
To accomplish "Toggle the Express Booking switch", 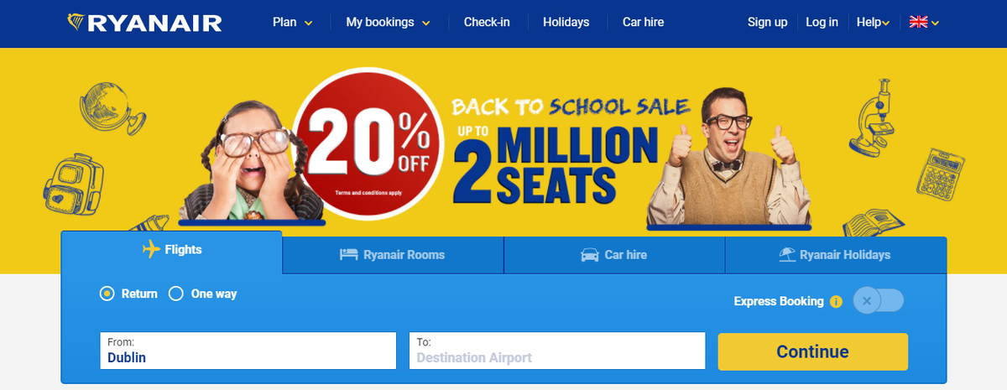I will coord(879,300).
